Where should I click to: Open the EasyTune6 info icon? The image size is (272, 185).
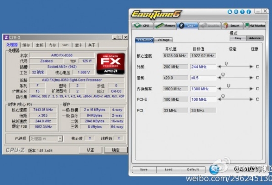click(x=249, y=12)
